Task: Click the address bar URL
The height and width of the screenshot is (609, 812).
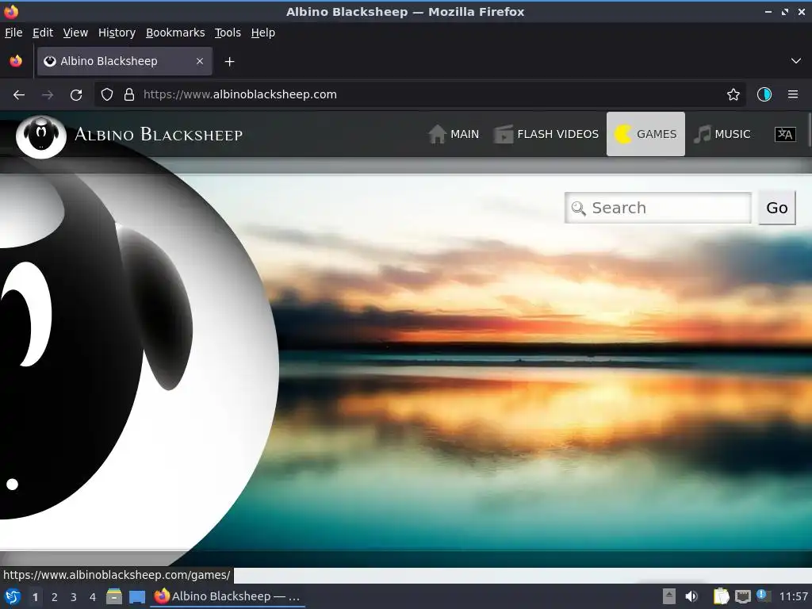Action: tap(239, 94)
